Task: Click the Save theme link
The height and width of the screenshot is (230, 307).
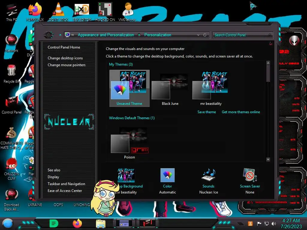Action: (x=207, y=112)
